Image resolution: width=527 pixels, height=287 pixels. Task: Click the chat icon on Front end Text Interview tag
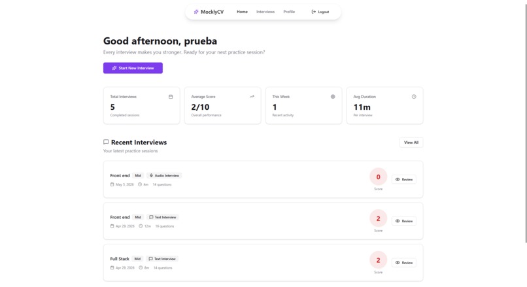(151, 217)
